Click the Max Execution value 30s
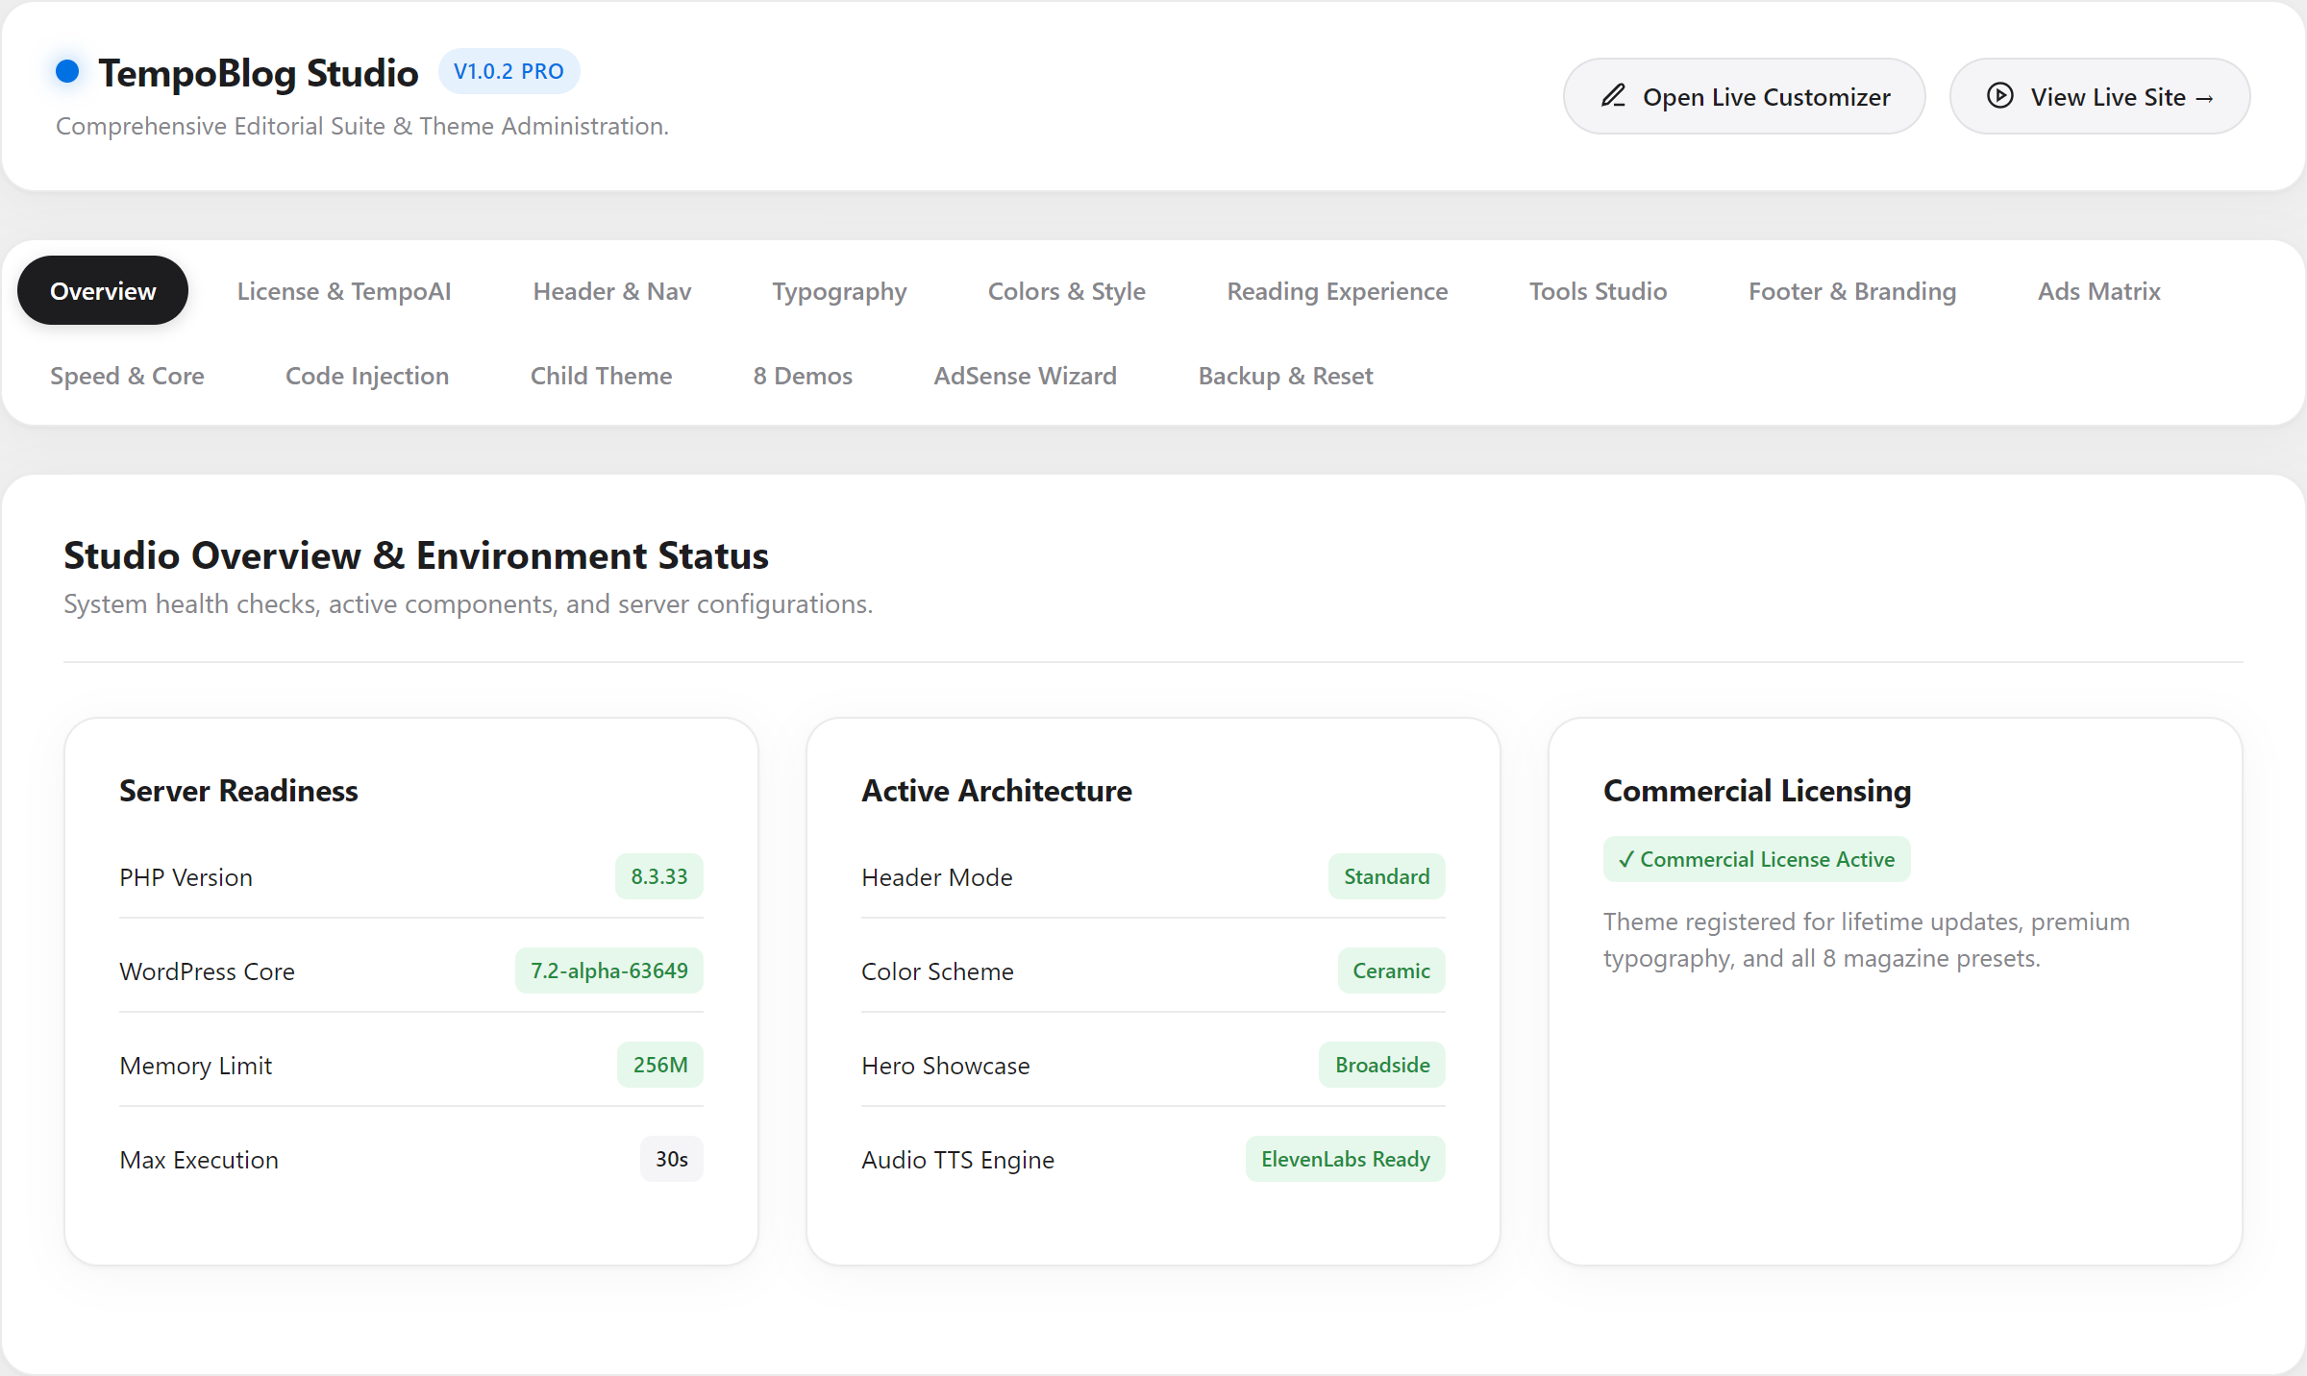The width and height of the screenshot is (2307, 1376). tap(672, 1159)
